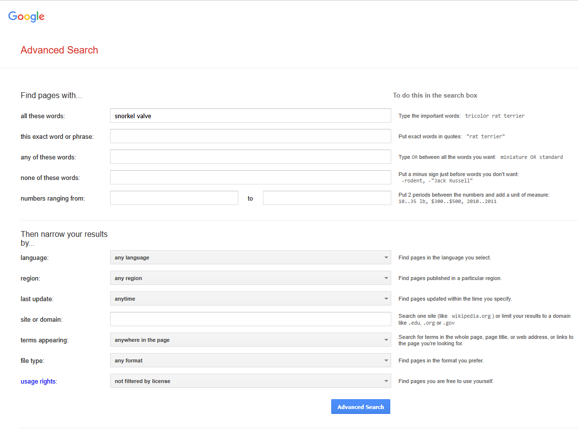Image resolution: width=578 pixels, height=436 pixels.
Task: Open the language dropdown
Action: 250,257
